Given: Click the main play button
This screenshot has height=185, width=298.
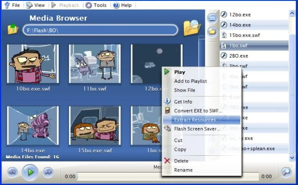Looking at the screenshot, I should pyautogui.click(x=30, y=172).
